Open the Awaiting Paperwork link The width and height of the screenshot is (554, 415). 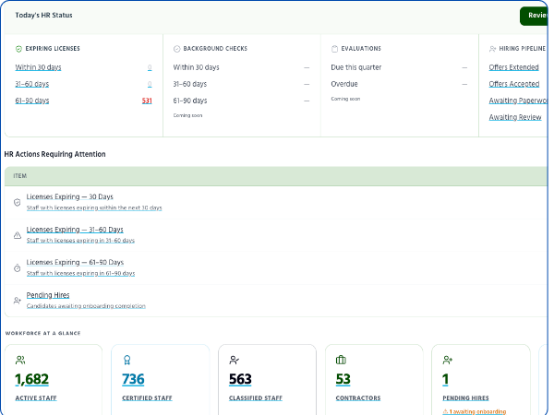click(x=518, y=101)
